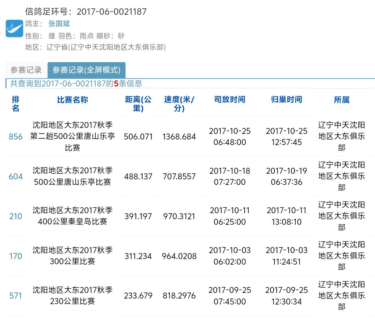Click return time 2017-10-11 13:08:10
The width and height of the screenshot is (375, 324).
[x=287, y=216]
